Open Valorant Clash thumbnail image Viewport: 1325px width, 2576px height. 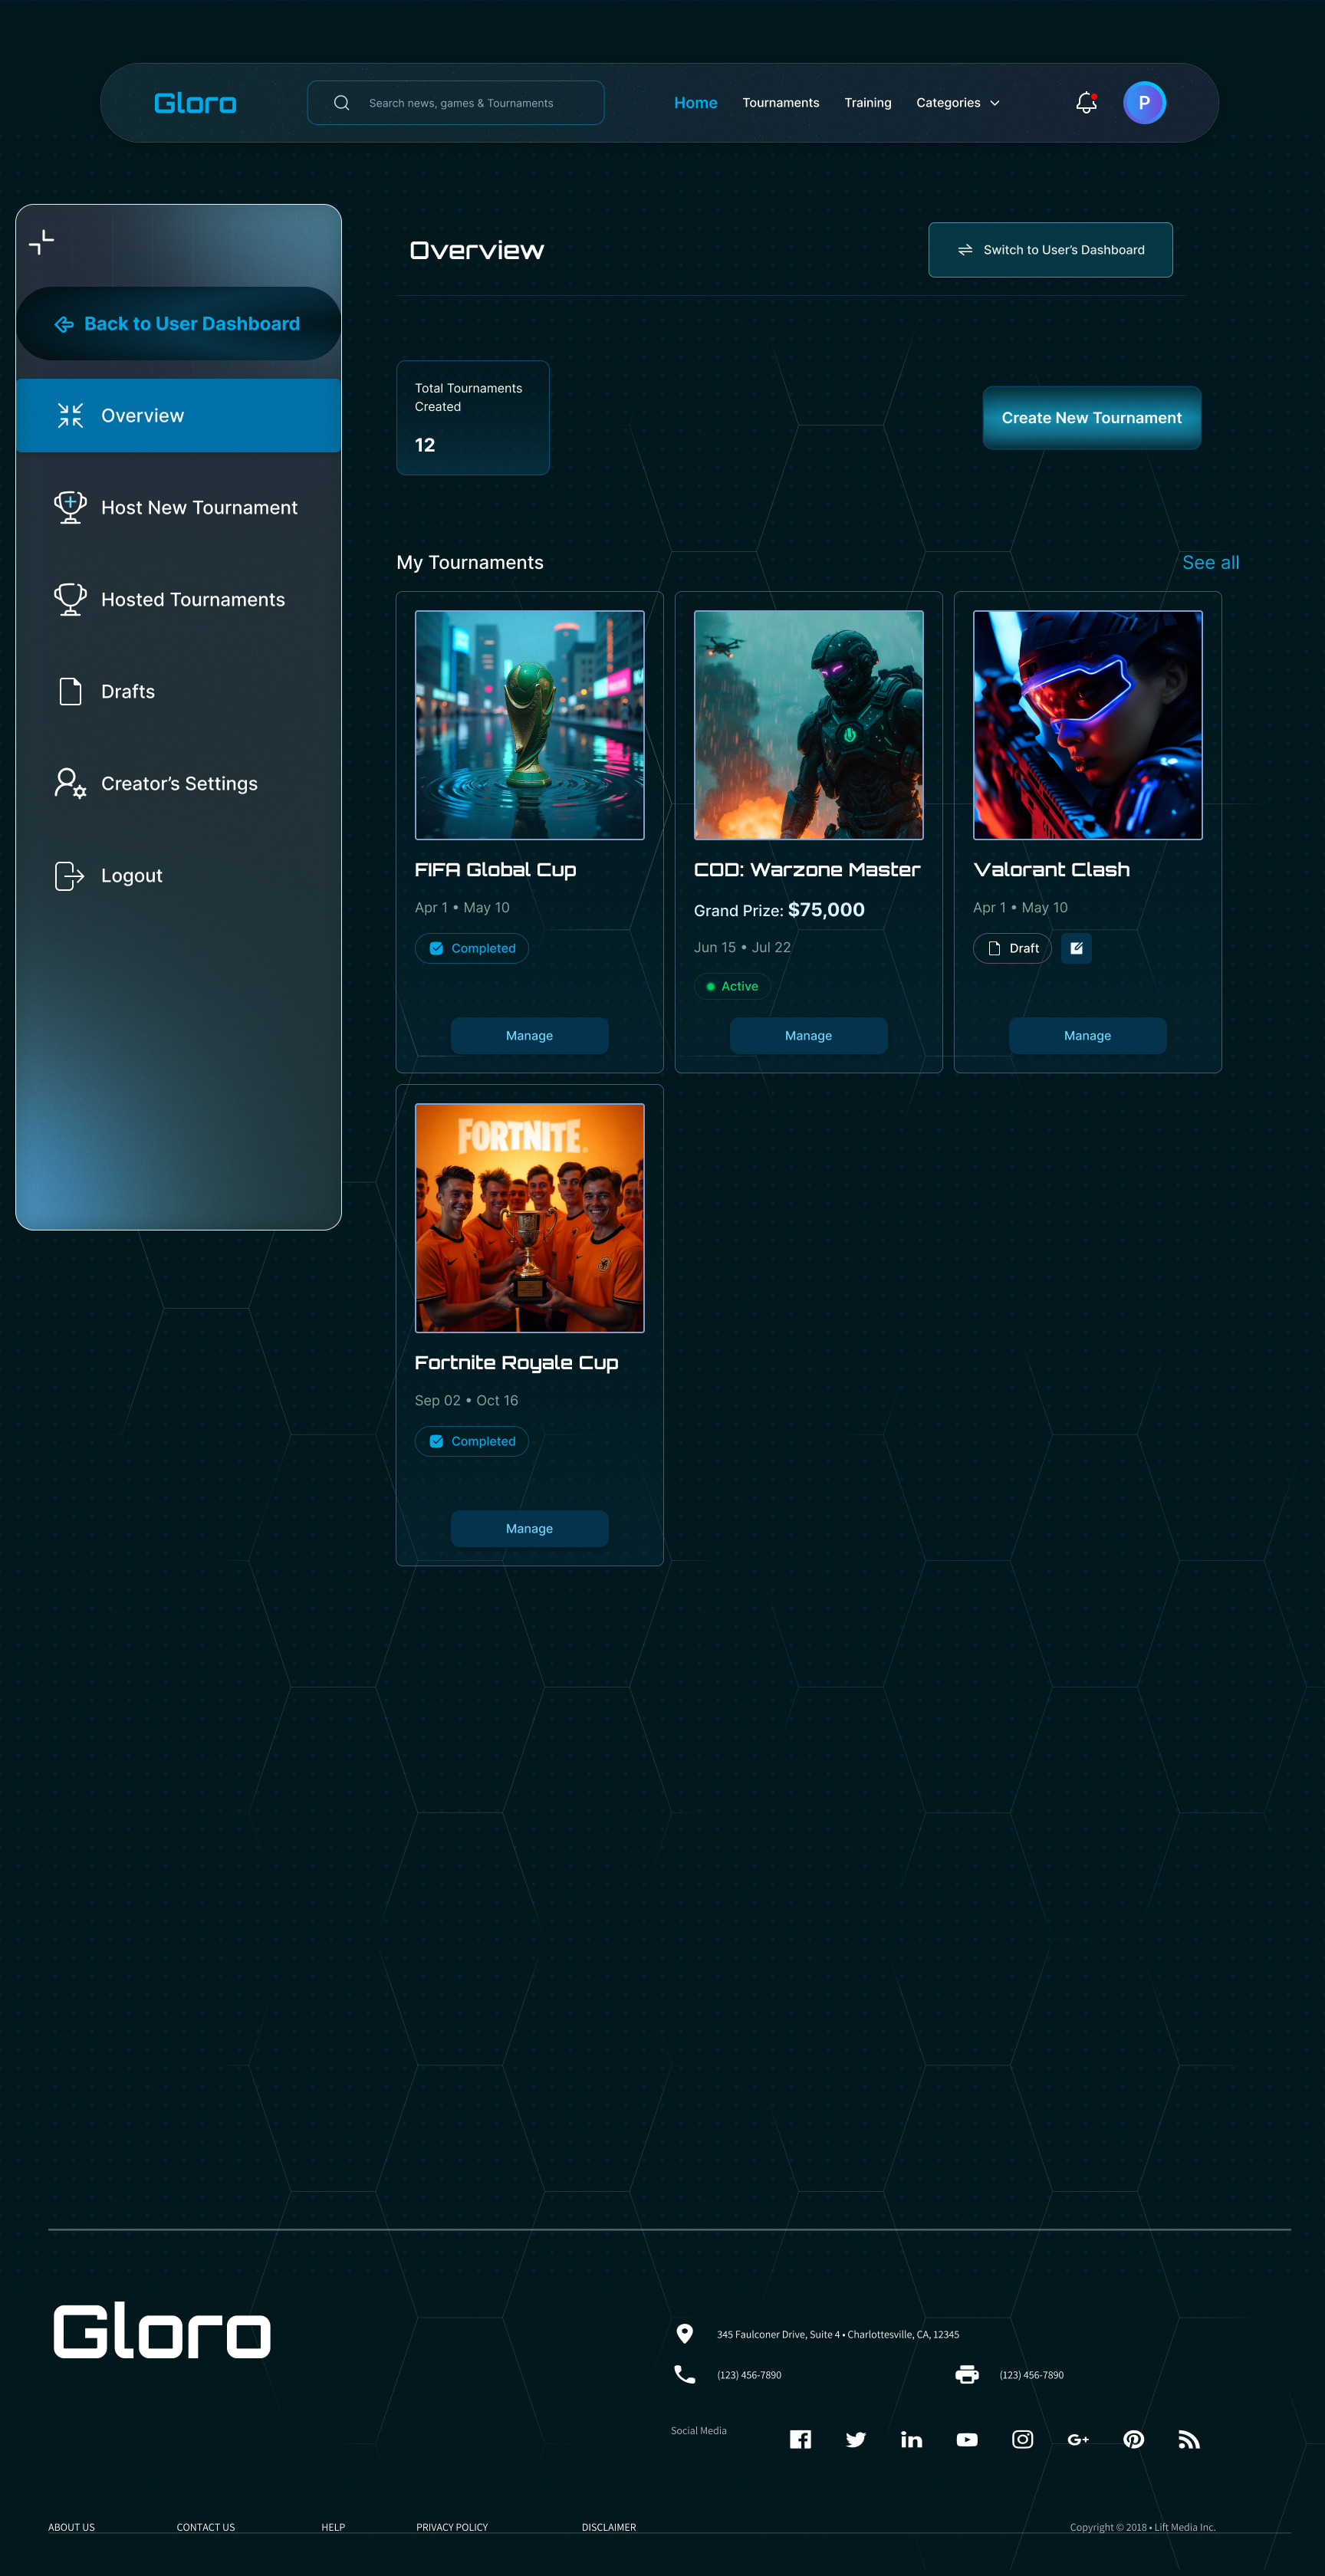click(1087, 725)
